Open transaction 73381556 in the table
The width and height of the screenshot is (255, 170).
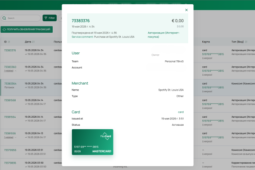point(10,133)
